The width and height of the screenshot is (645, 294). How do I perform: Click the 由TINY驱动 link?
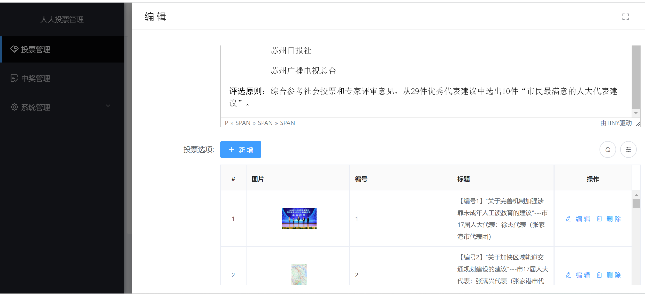(x=616, y=123)
